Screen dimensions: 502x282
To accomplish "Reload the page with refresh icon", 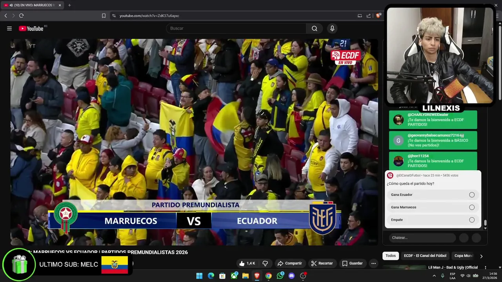I will click(x=21, y=16).
